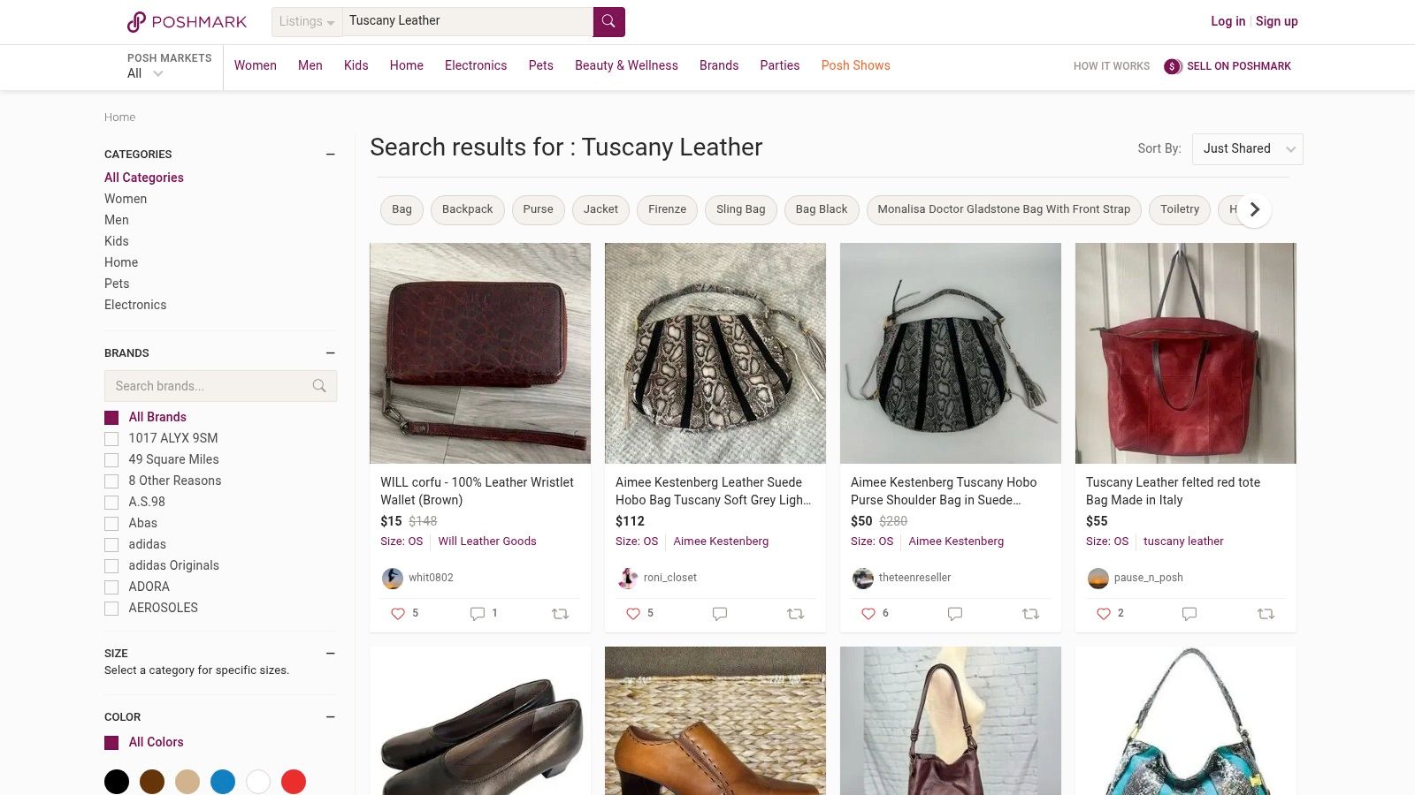
Task: Open comments on the Tuscany Hobo Purse listing
Action: coord(954,613)
